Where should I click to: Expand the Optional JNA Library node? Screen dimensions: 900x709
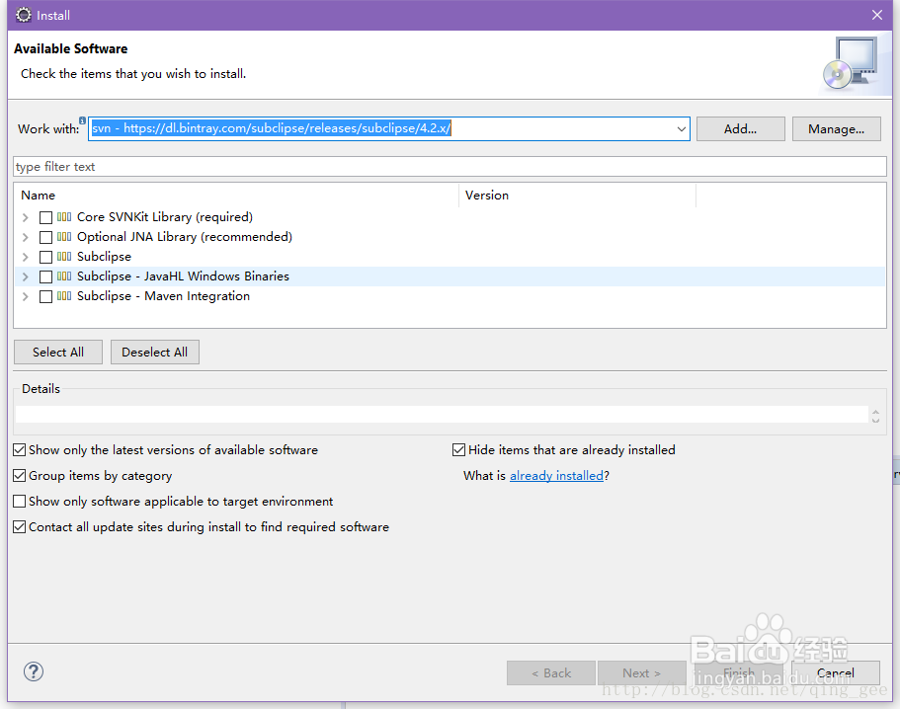click(26, 237)
